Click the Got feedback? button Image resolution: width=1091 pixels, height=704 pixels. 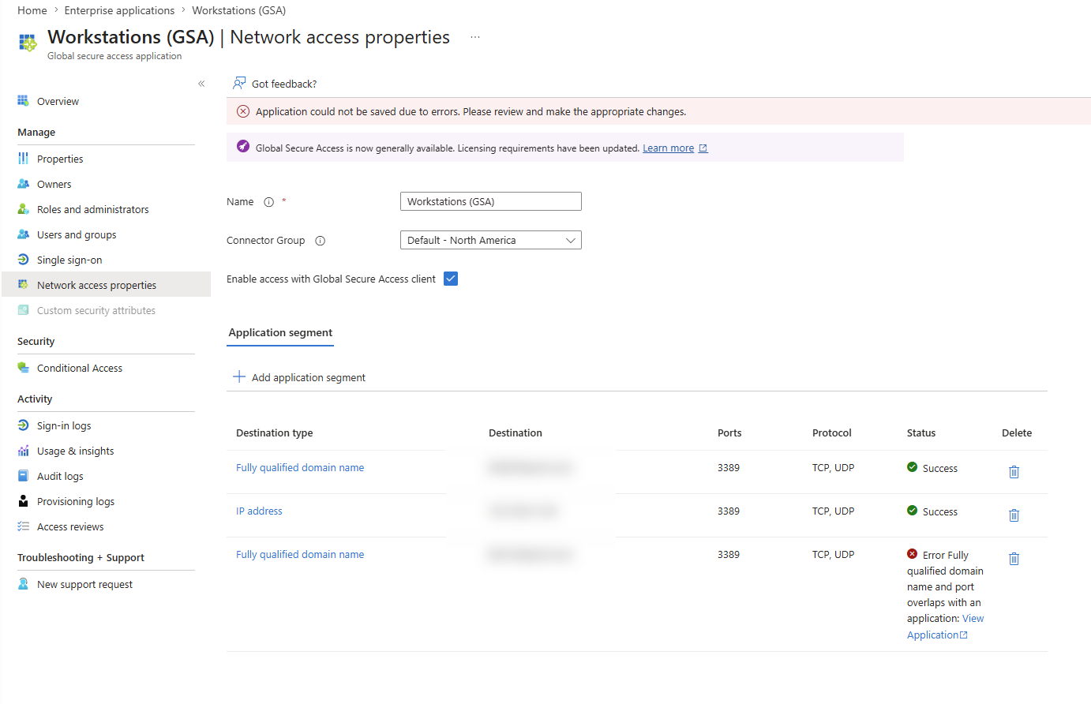pos(275,84)
